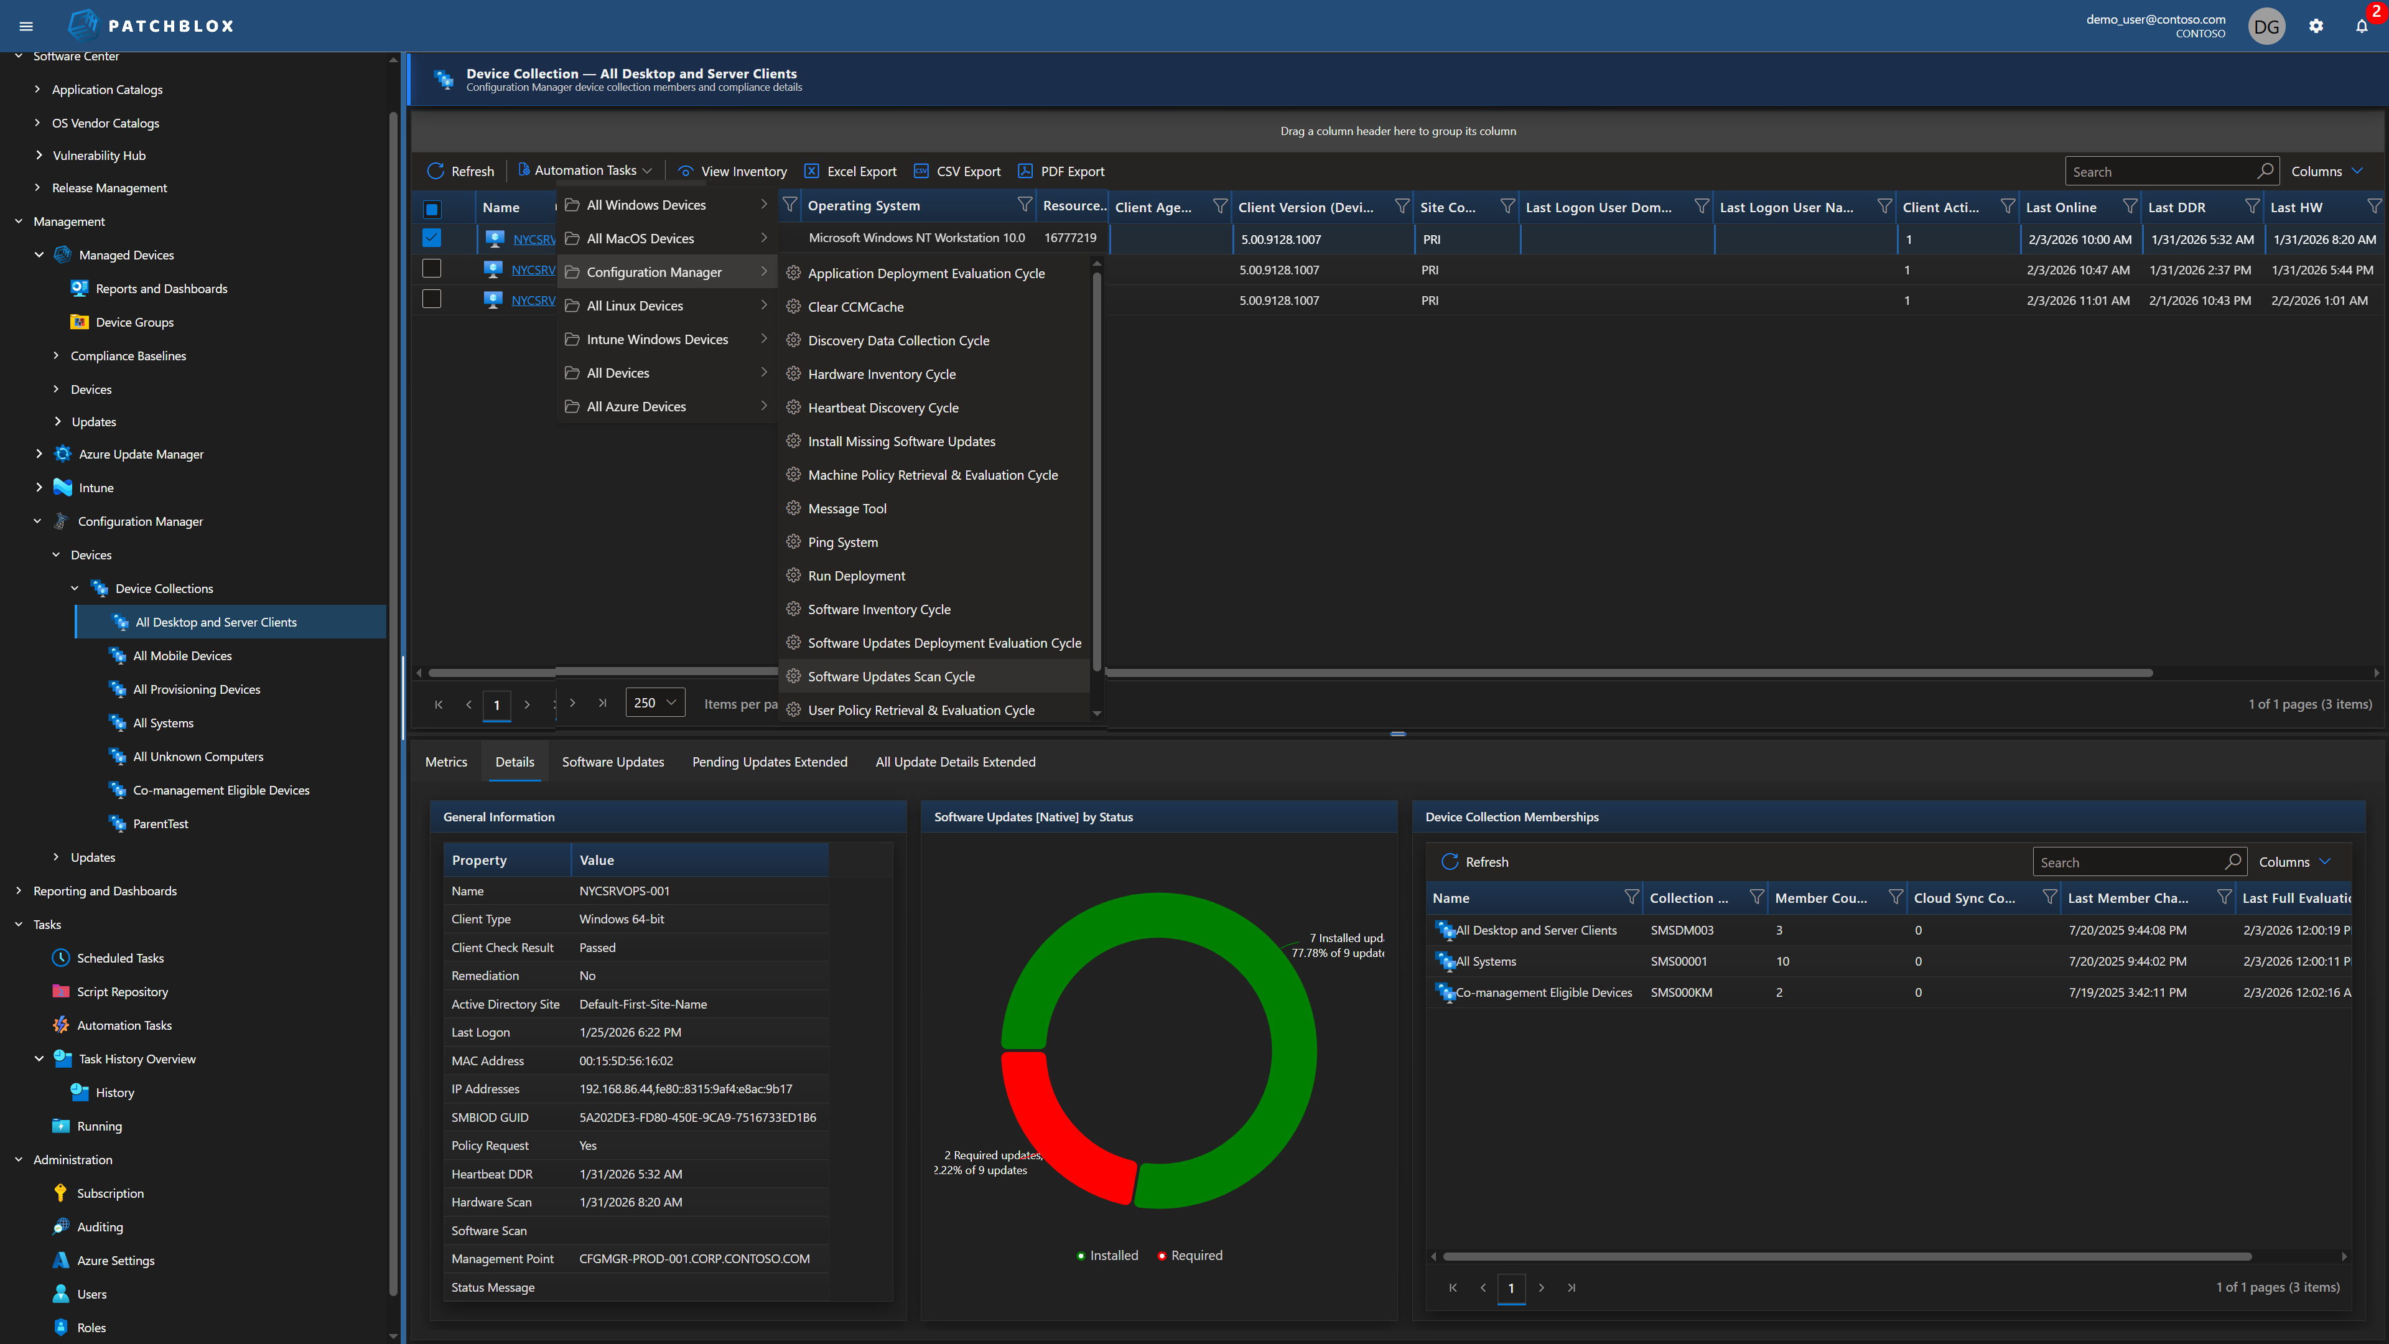Click the green Installed legend swatch
The image size is (2389, 1344).
tap(1081, 1255)
